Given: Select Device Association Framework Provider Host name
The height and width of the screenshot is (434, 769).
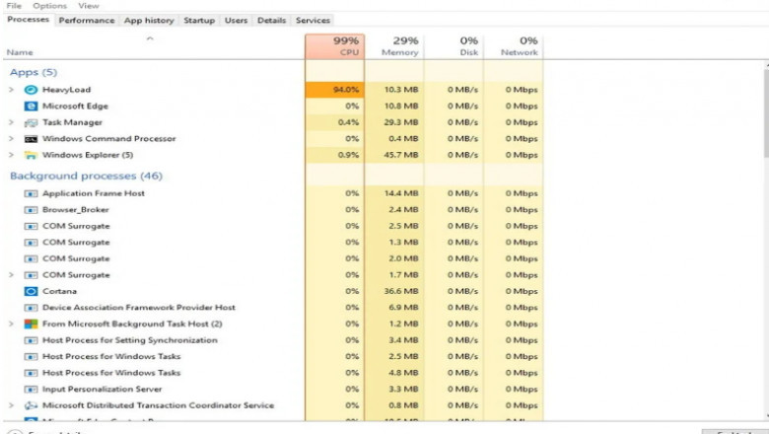Looking at the screenshot, I should pos(139,308).
